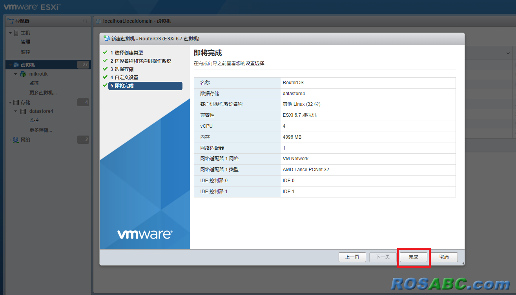Open the dropdown arrow behind the dialog's top right

tap(507, 53)
